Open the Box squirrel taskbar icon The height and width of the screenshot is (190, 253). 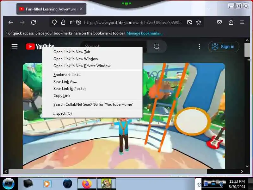[107, 184]
